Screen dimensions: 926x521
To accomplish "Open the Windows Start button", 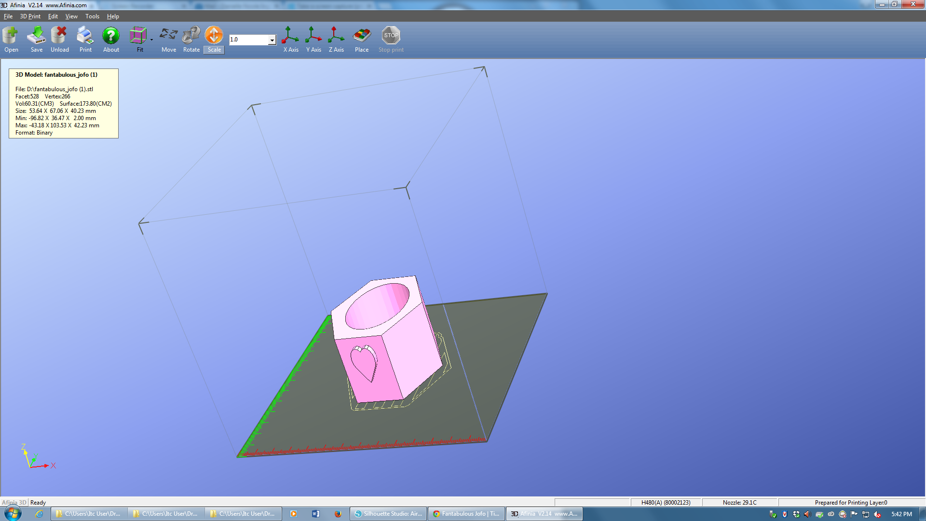I will click(x=13, y=514).
